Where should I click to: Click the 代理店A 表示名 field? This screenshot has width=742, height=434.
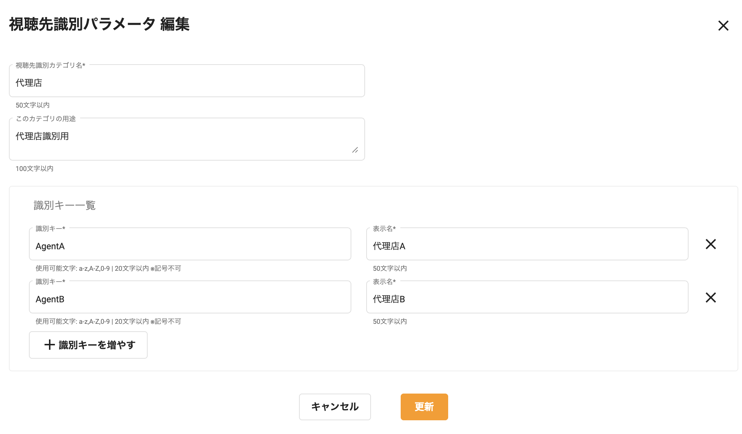coord(527,246)
